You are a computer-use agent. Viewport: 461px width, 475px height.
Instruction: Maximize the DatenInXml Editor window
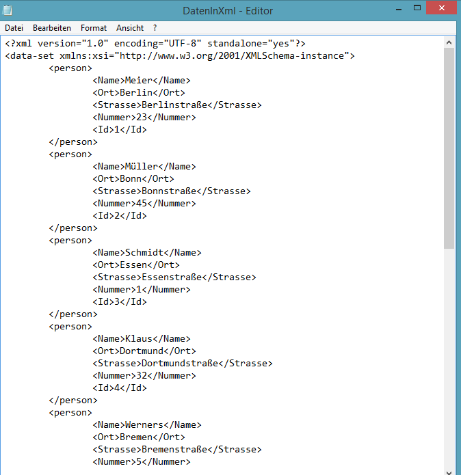[x=417, y=8]
